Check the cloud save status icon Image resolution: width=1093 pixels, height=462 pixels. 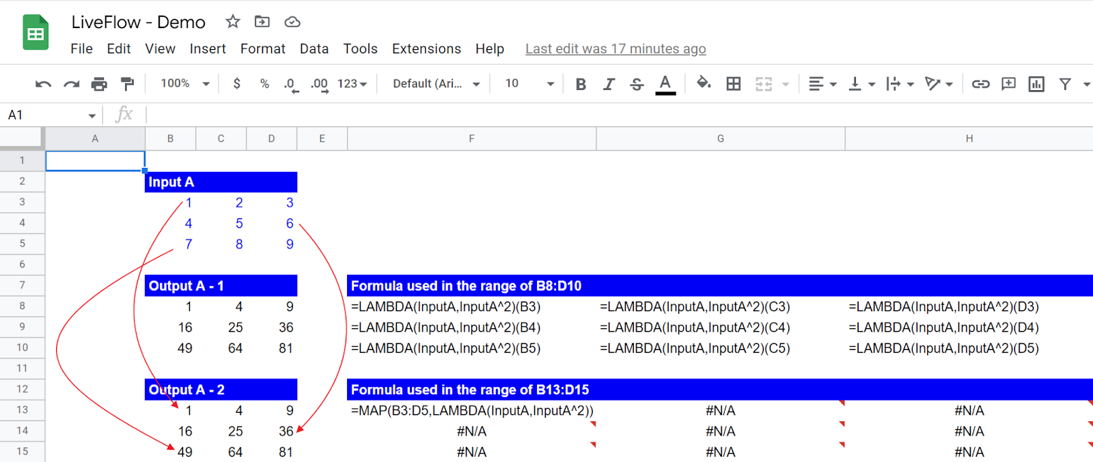pyautogui.click(x=292, y=22)
